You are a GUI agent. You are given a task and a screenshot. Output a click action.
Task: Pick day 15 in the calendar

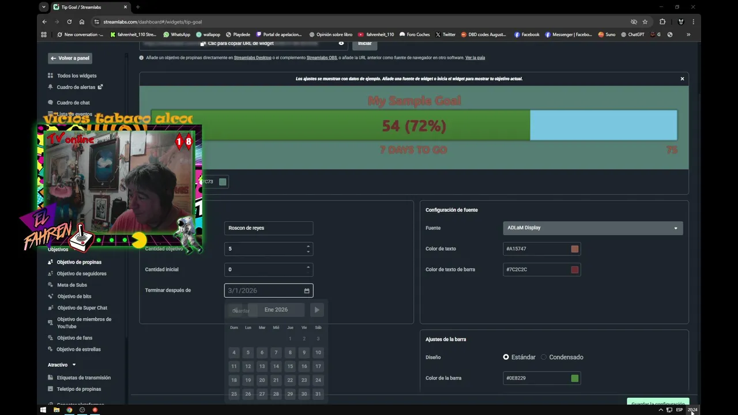290,367
